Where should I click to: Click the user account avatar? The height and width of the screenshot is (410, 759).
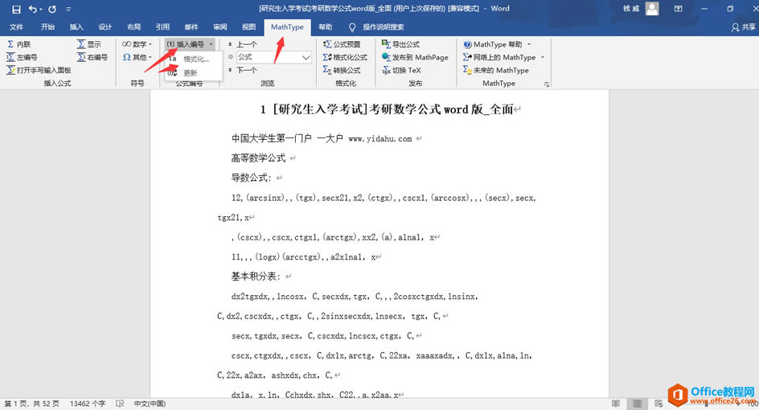652,9
